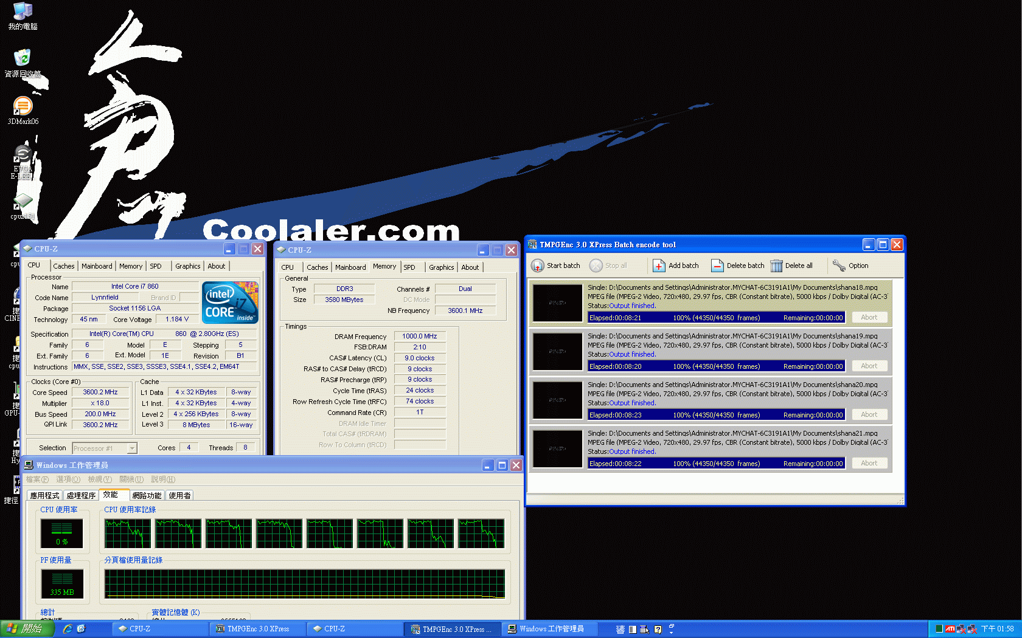Click Abort button for shana21.mpg job
Screen dimensions: 1022x638
coord(869,463)
